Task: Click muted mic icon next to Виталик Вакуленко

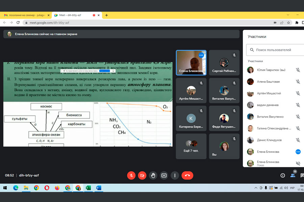Action: pos(298,117)
